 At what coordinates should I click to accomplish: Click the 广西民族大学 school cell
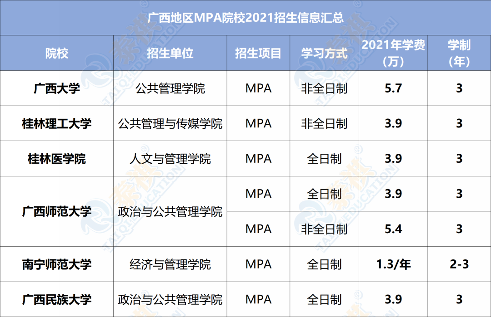(x=57, y=299)
